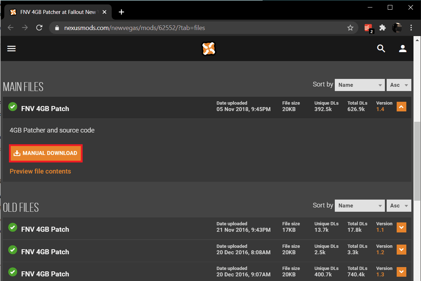421x281 pixels.
Task: Collapse the version 1.4 file details
Action: [x=401, y=106]
